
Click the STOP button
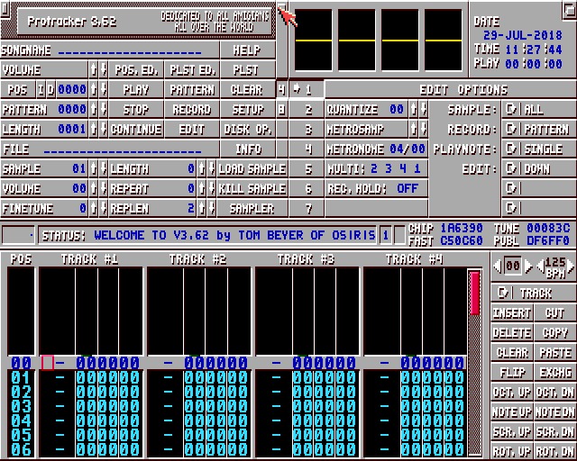point(136,110)
